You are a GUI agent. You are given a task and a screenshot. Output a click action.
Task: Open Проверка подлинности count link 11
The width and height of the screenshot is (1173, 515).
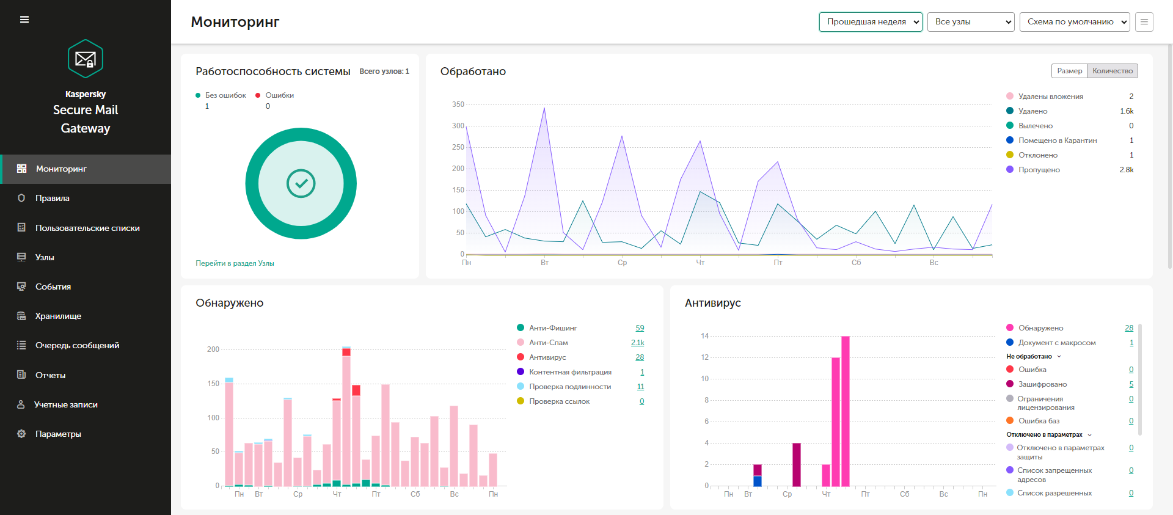[x=640, y=387]
